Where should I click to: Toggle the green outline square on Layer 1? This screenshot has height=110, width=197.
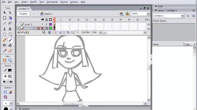pyautogui.click(x=50, y=28)
